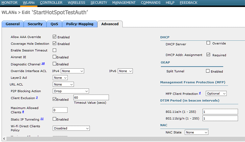Viewport: 245px width, 142px height.
Task: Click footnote link 3 beside Client Exclusion
Action: (x=37, y=98)
